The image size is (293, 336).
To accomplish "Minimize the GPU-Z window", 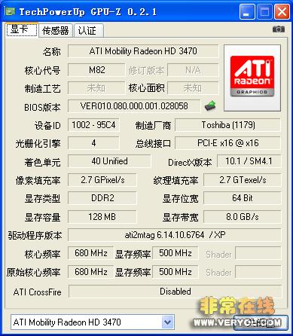I will [246, 11].
